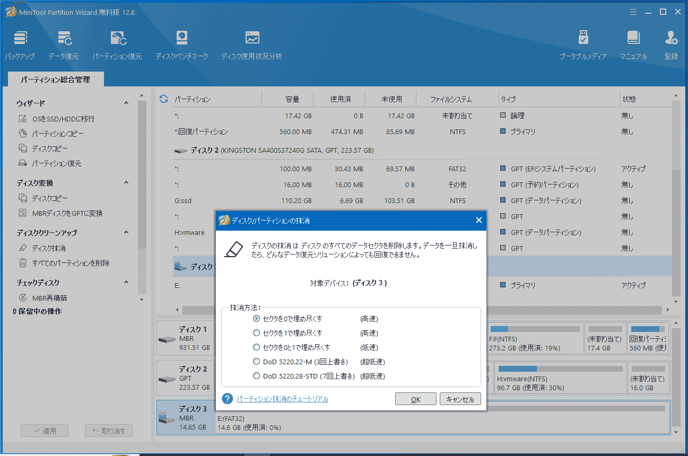Click the 取り消す undo button
The width and height of the screenshot is (688, 456).
[x=108, y=431]
